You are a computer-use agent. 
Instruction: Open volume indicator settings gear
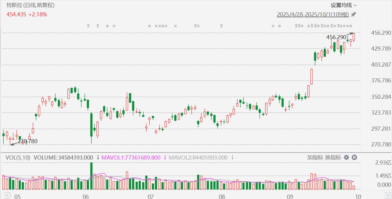(346, 158)
